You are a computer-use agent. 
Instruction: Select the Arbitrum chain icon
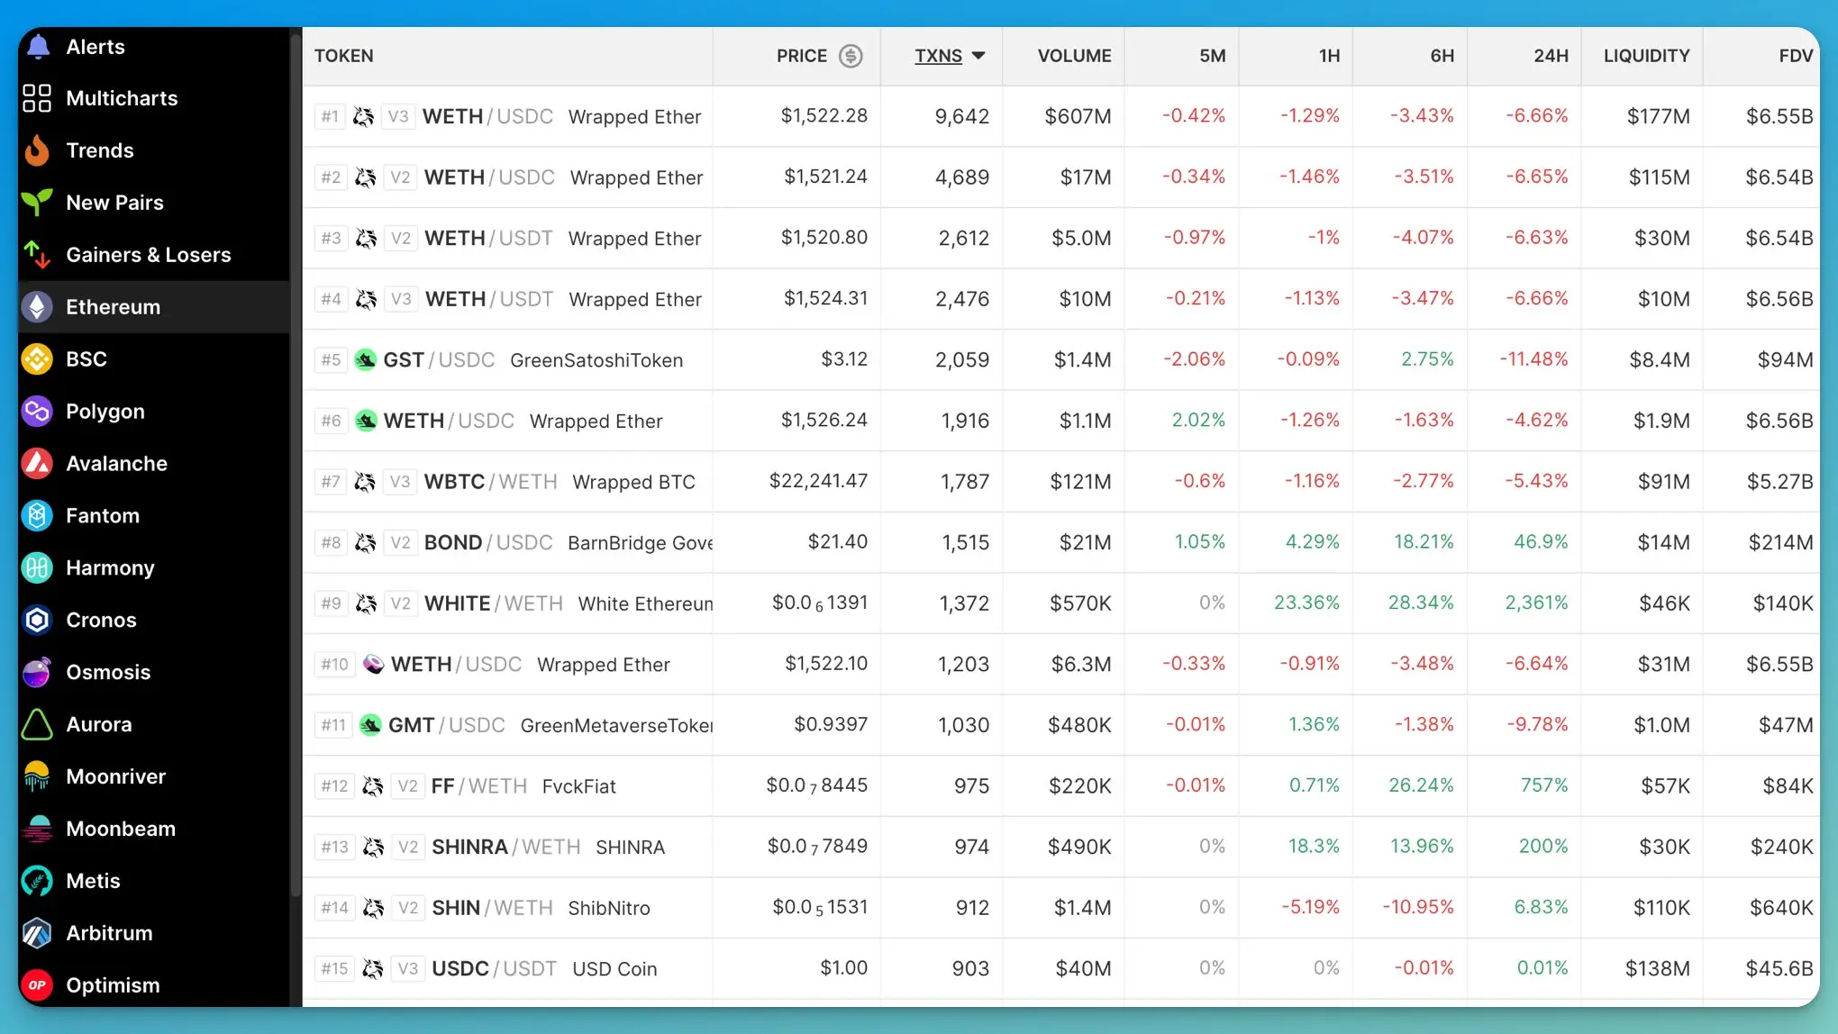(37, 934)
